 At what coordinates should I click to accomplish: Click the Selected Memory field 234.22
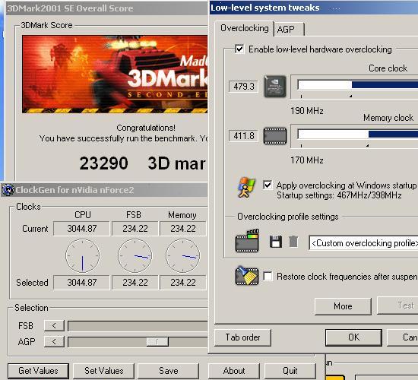tap(183, 283)
